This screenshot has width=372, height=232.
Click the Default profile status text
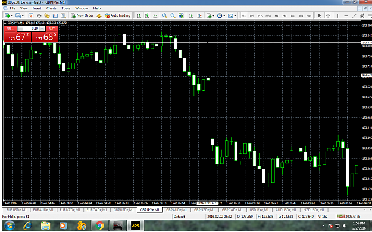pyautogui.click(x=179, y=217)
